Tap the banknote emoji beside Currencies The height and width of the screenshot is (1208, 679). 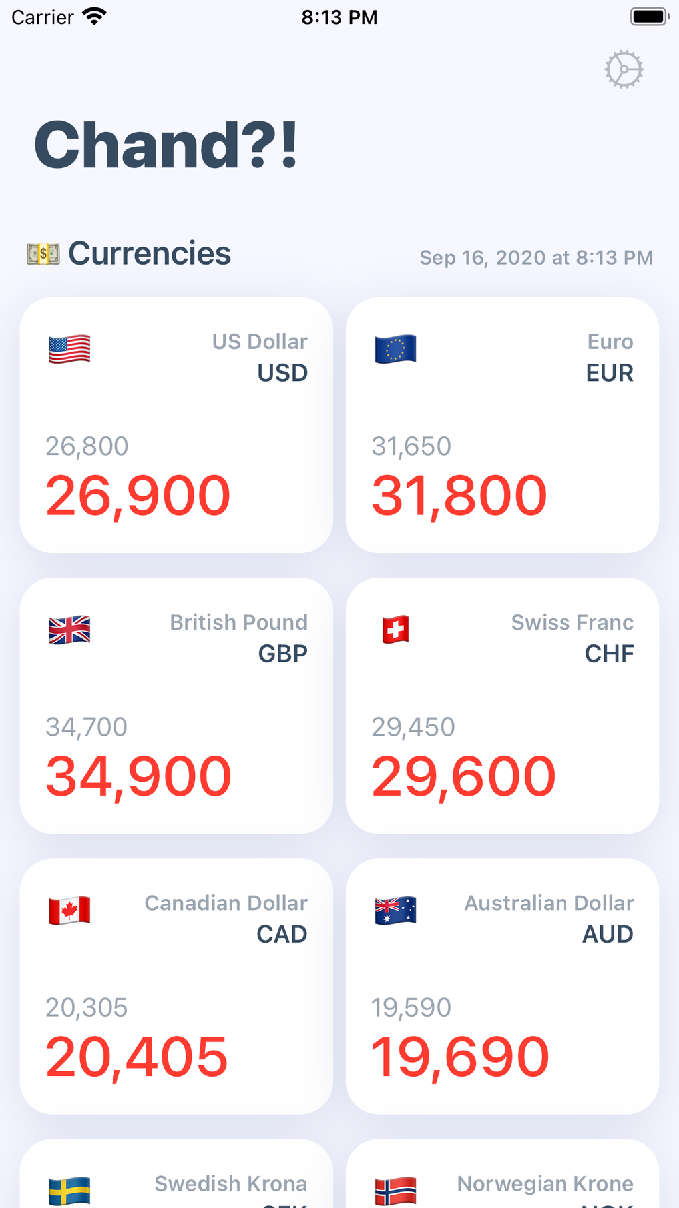(x=43, y=254)
